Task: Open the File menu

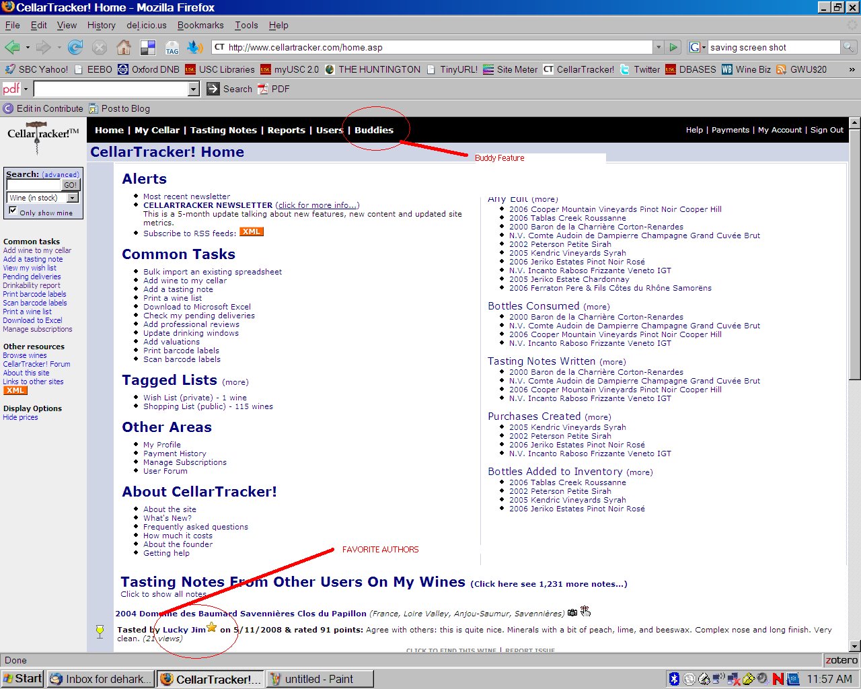Action: (x=12, y=25)
